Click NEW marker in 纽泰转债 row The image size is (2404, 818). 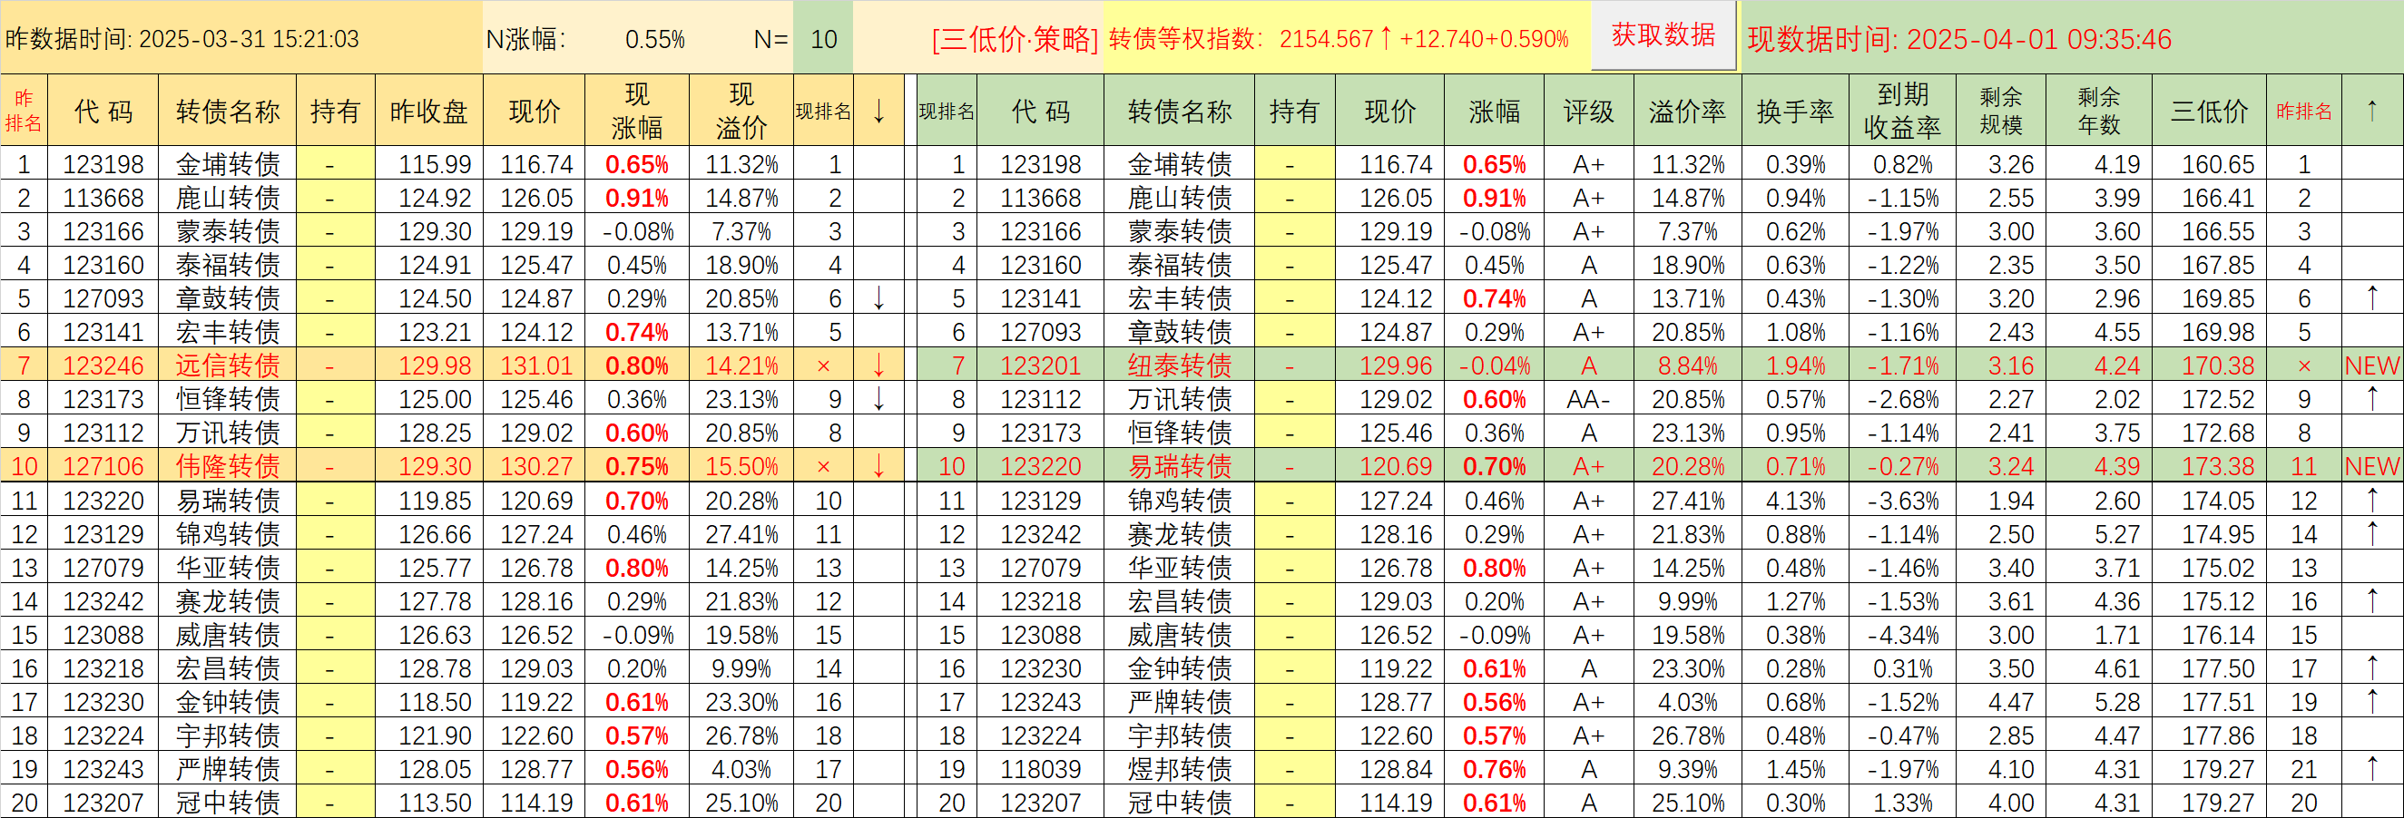tap(2372, 365)
